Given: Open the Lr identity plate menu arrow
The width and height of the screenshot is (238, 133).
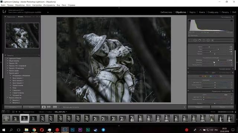Looking at the screenshot, I should (48, 12).
